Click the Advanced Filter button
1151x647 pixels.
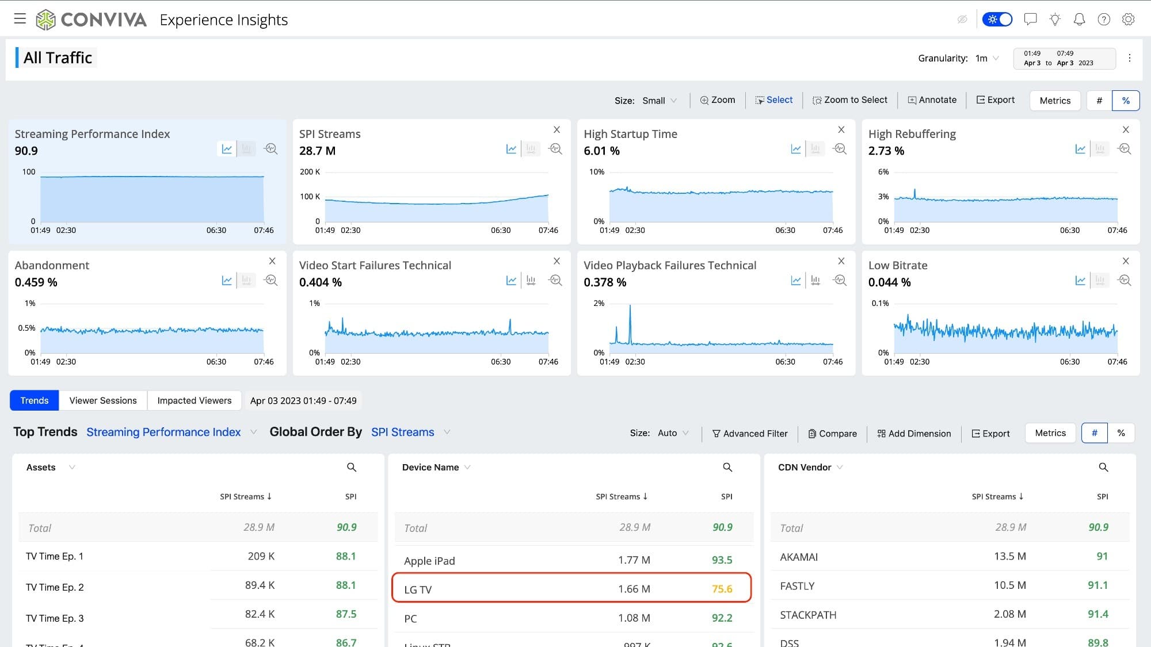(x=750, y=434)
